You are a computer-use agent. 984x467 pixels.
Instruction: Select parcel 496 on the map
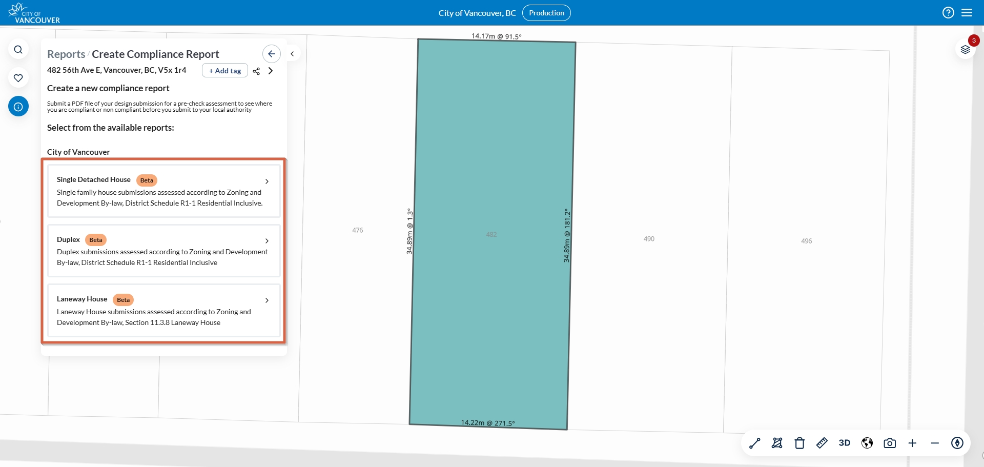click(806, 241)
